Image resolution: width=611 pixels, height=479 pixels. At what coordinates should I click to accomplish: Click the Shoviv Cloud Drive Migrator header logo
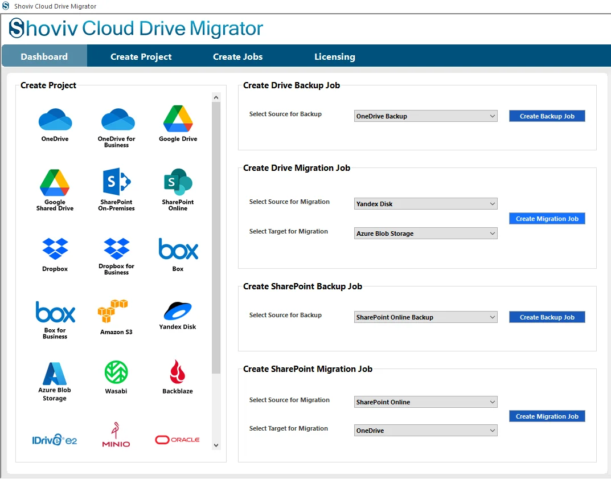136,28
